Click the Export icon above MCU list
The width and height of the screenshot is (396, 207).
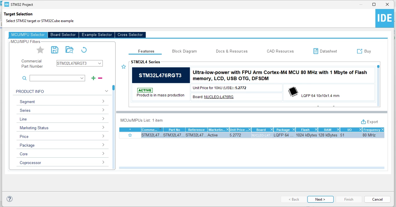[363, 122]
